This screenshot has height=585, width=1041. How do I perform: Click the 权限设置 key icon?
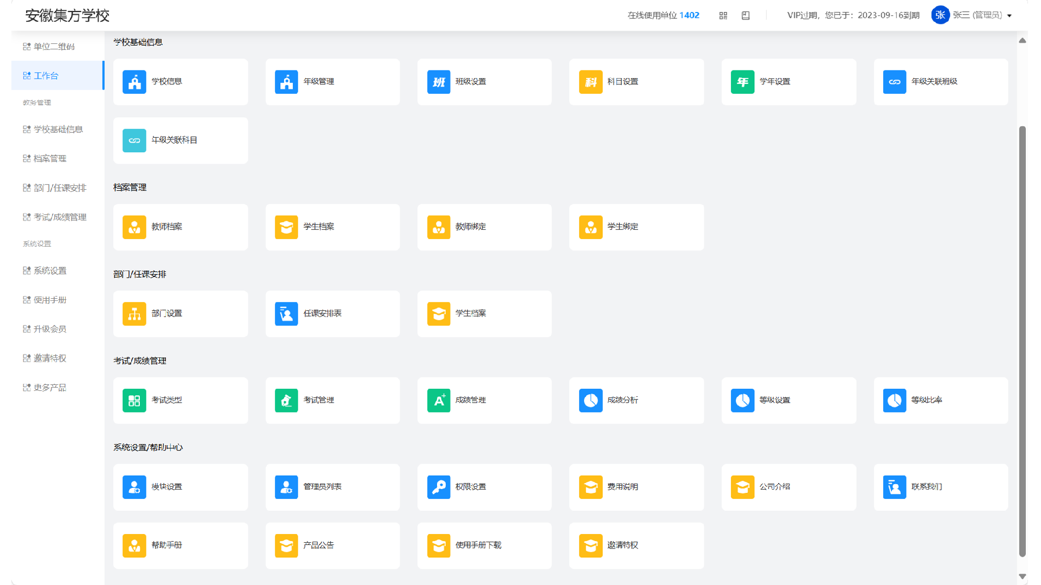438,487
